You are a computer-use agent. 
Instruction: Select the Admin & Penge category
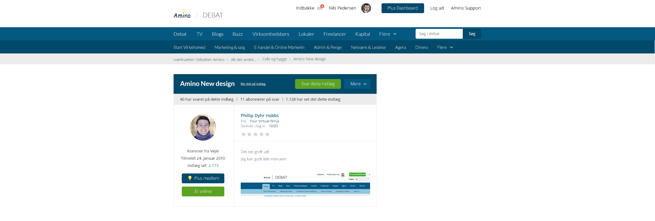(328, 48)
